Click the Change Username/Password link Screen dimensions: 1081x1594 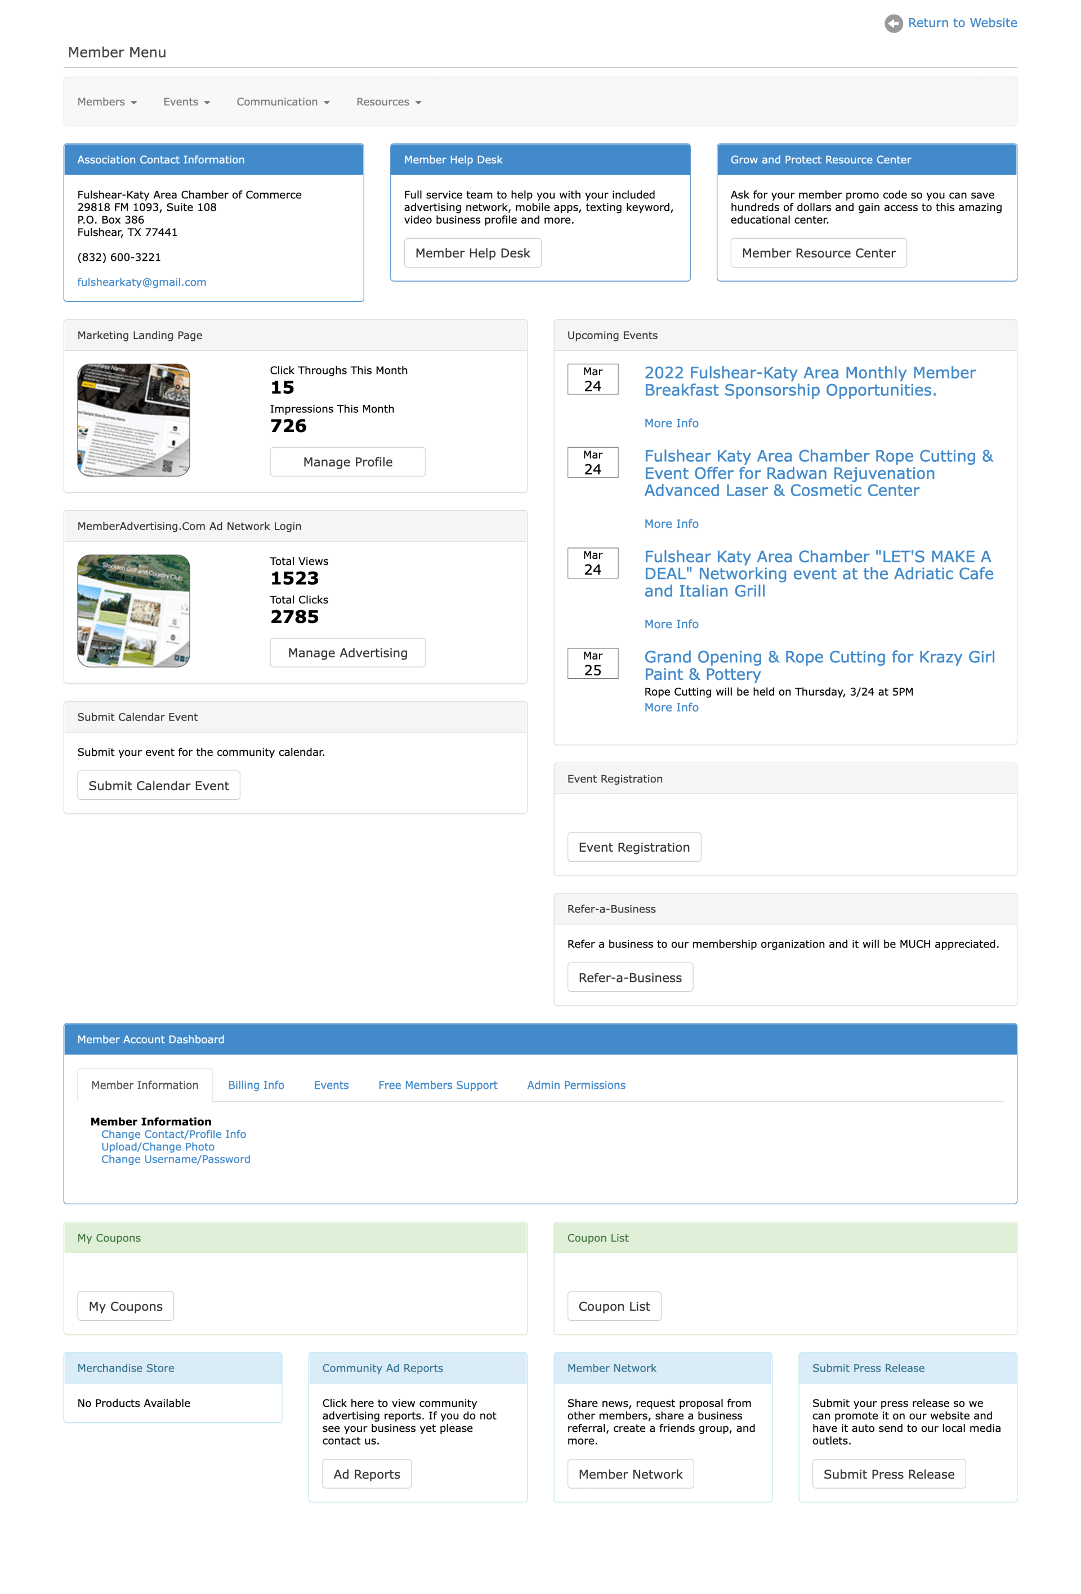point(176,1159)
